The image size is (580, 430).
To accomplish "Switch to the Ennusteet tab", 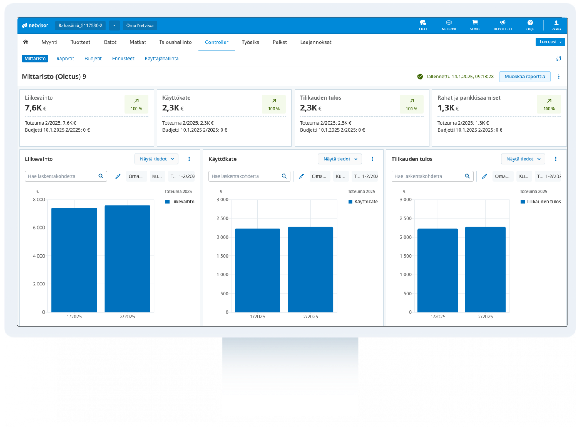I will [x=123, y=59].
